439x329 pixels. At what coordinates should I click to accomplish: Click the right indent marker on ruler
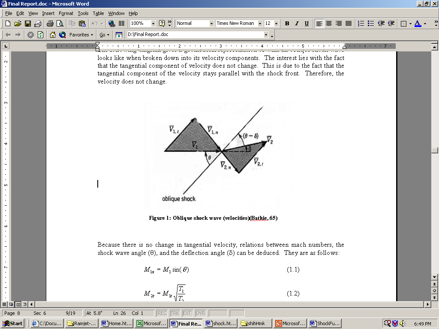click(x=344, y=47)
